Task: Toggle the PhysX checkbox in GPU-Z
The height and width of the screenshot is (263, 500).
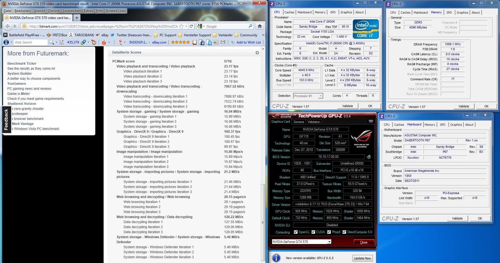Action: click(x=329, y=232)
